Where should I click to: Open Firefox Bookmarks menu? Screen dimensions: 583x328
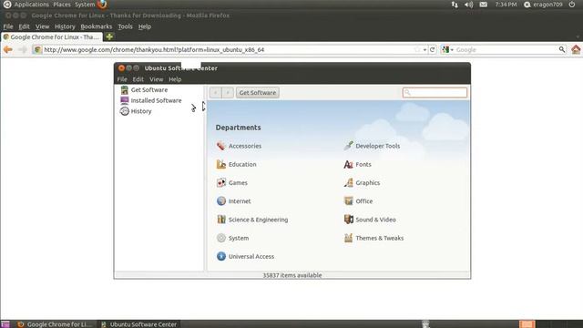(97, 26)
